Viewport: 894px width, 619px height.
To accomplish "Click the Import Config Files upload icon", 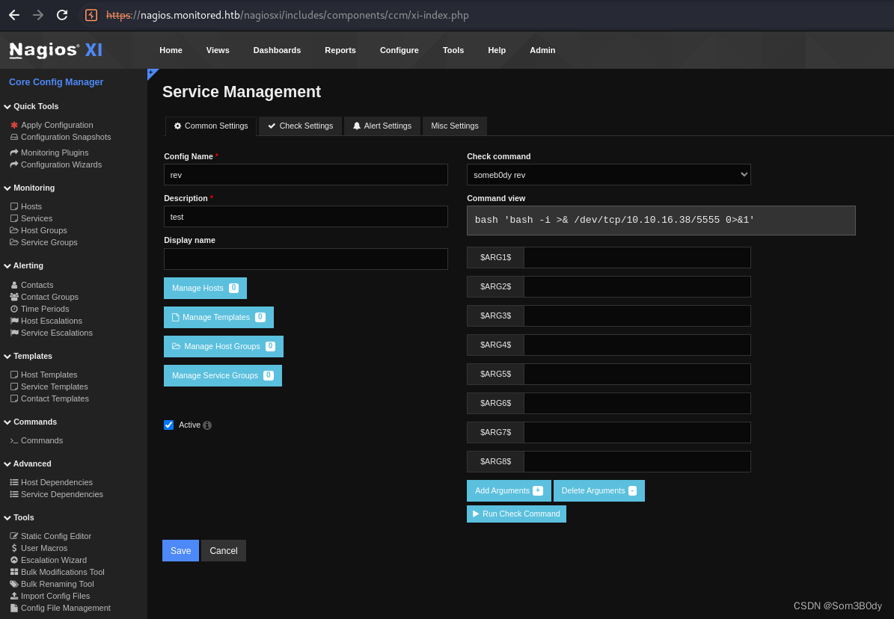I will click(x=14, y=596).
